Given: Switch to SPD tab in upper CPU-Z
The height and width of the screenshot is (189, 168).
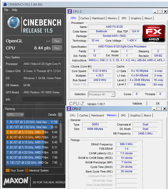Looking at the screenshot, I should (x=124, y=18).
